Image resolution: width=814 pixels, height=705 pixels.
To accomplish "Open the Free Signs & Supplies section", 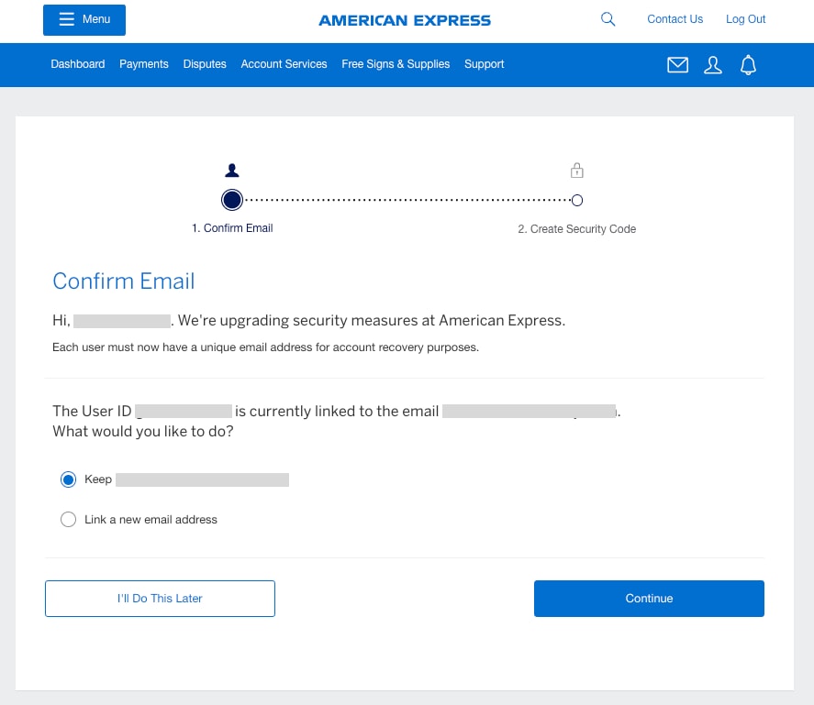I will (x=396, y=64).
